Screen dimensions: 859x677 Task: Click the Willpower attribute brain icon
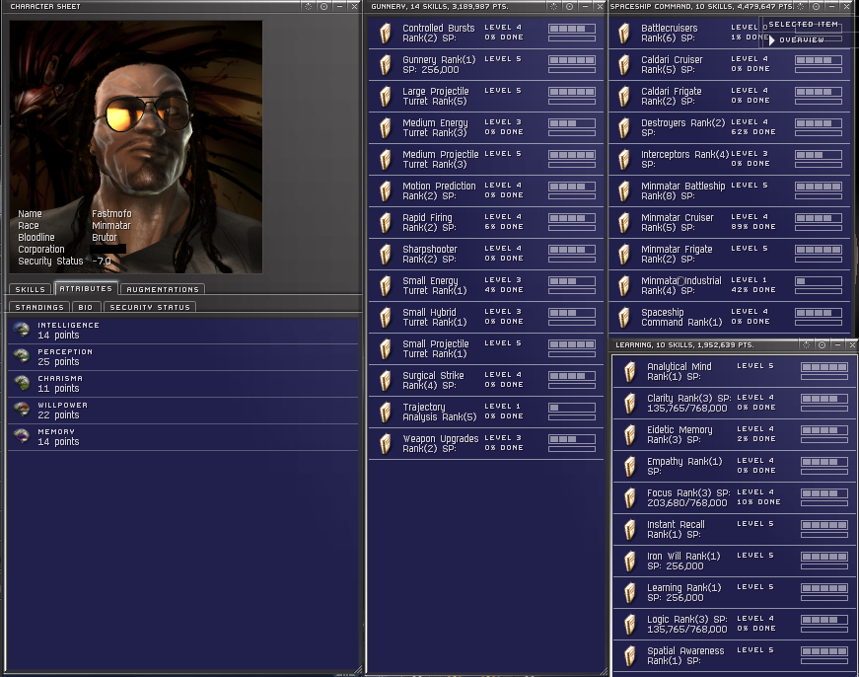point(22,410)
